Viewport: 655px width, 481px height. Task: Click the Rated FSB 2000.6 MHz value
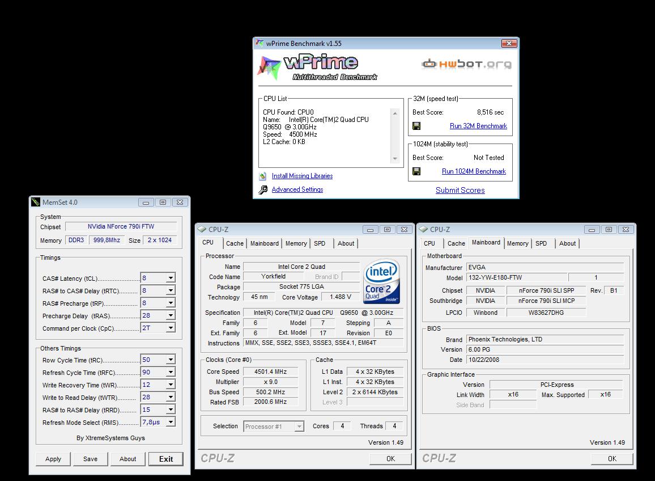pos(271,402)
